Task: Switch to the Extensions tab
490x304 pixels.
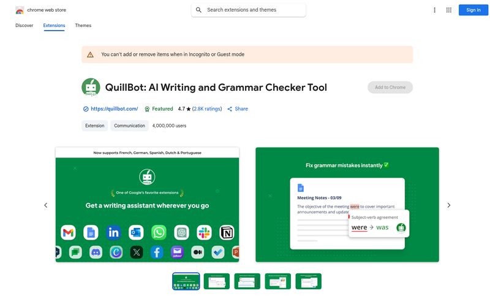Action: coord(54,25)
